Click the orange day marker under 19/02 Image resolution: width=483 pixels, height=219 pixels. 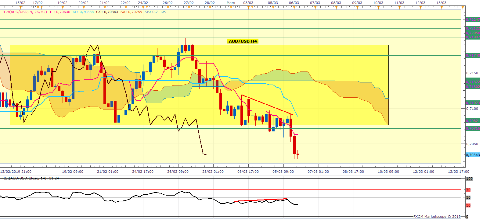point(63,8)
